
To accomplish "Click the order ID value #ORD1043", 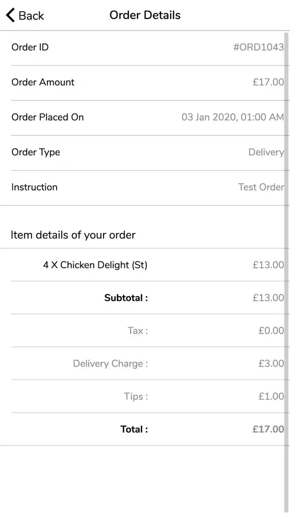I will click(259, 47).
